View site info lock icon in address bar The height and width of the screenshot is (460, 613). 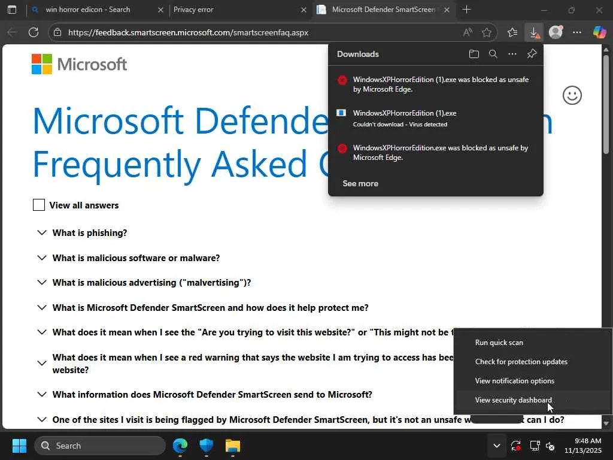[57, 32]
